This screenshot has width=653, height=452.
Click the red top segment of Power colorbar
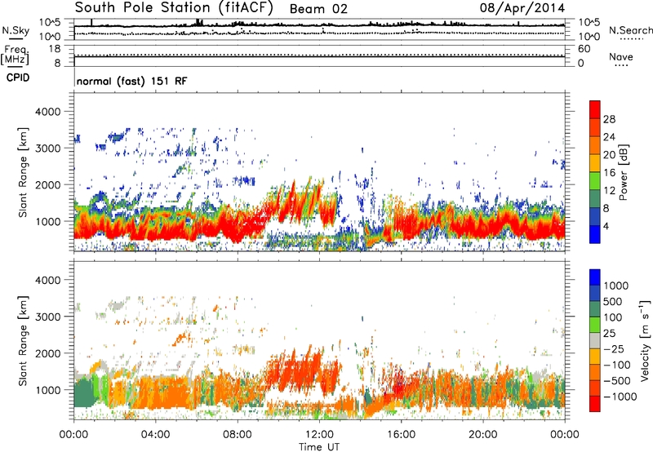(x=595, y=109)
